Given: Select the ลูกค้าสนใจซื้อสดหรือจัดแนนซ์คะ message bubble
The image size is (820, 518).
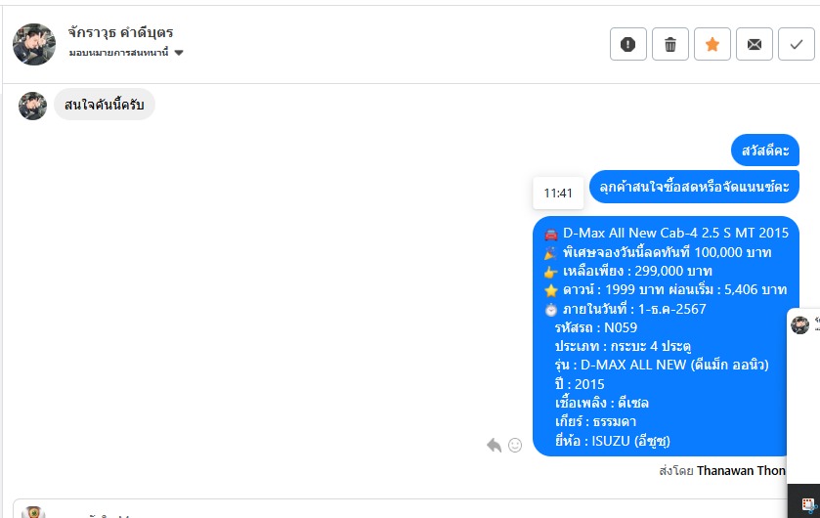Looking at the screenshot, I should click(694, 187).
